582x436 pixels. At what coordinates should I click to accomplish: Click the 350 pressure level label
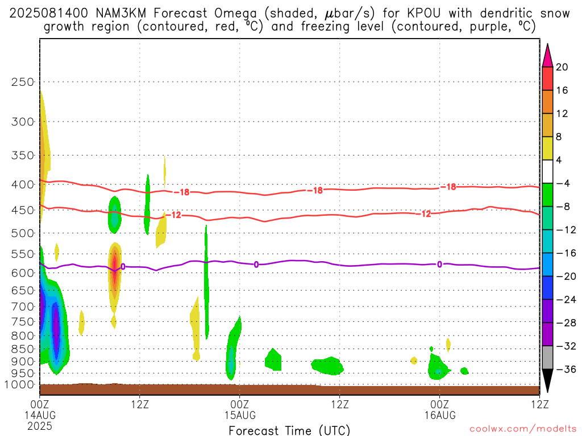click(23, 155)
